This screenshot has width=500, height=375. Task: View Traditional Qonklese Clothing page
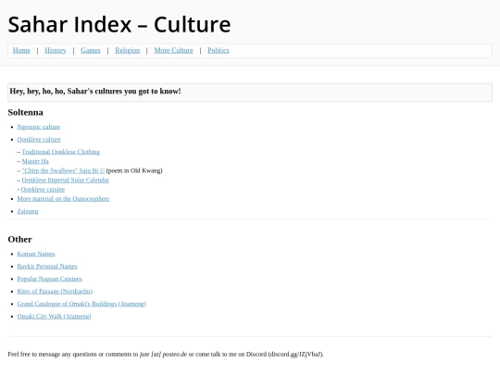[60, 152]
